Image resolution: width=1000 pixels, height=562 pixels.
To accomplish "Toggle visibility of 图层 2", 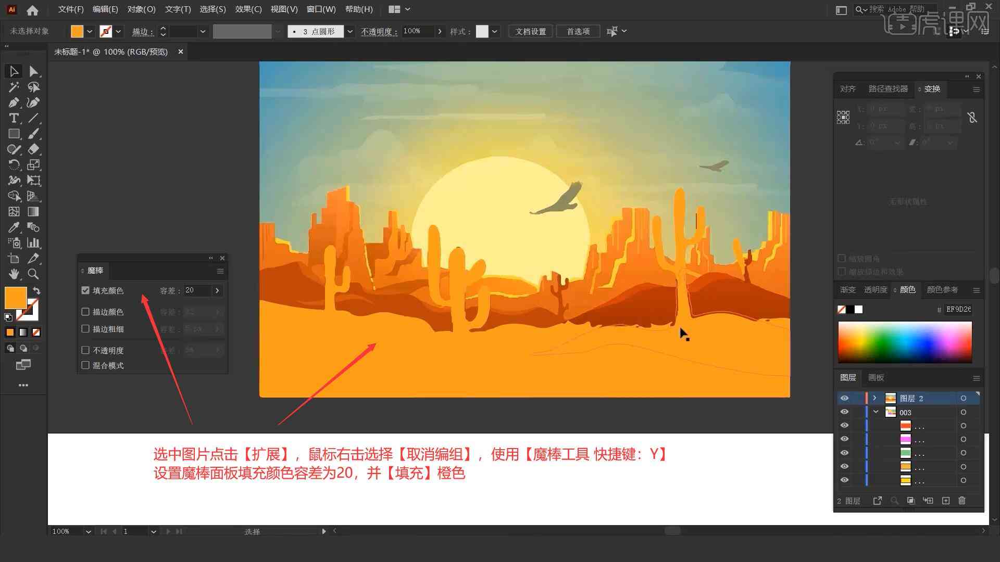I will (x=844, y=398).
